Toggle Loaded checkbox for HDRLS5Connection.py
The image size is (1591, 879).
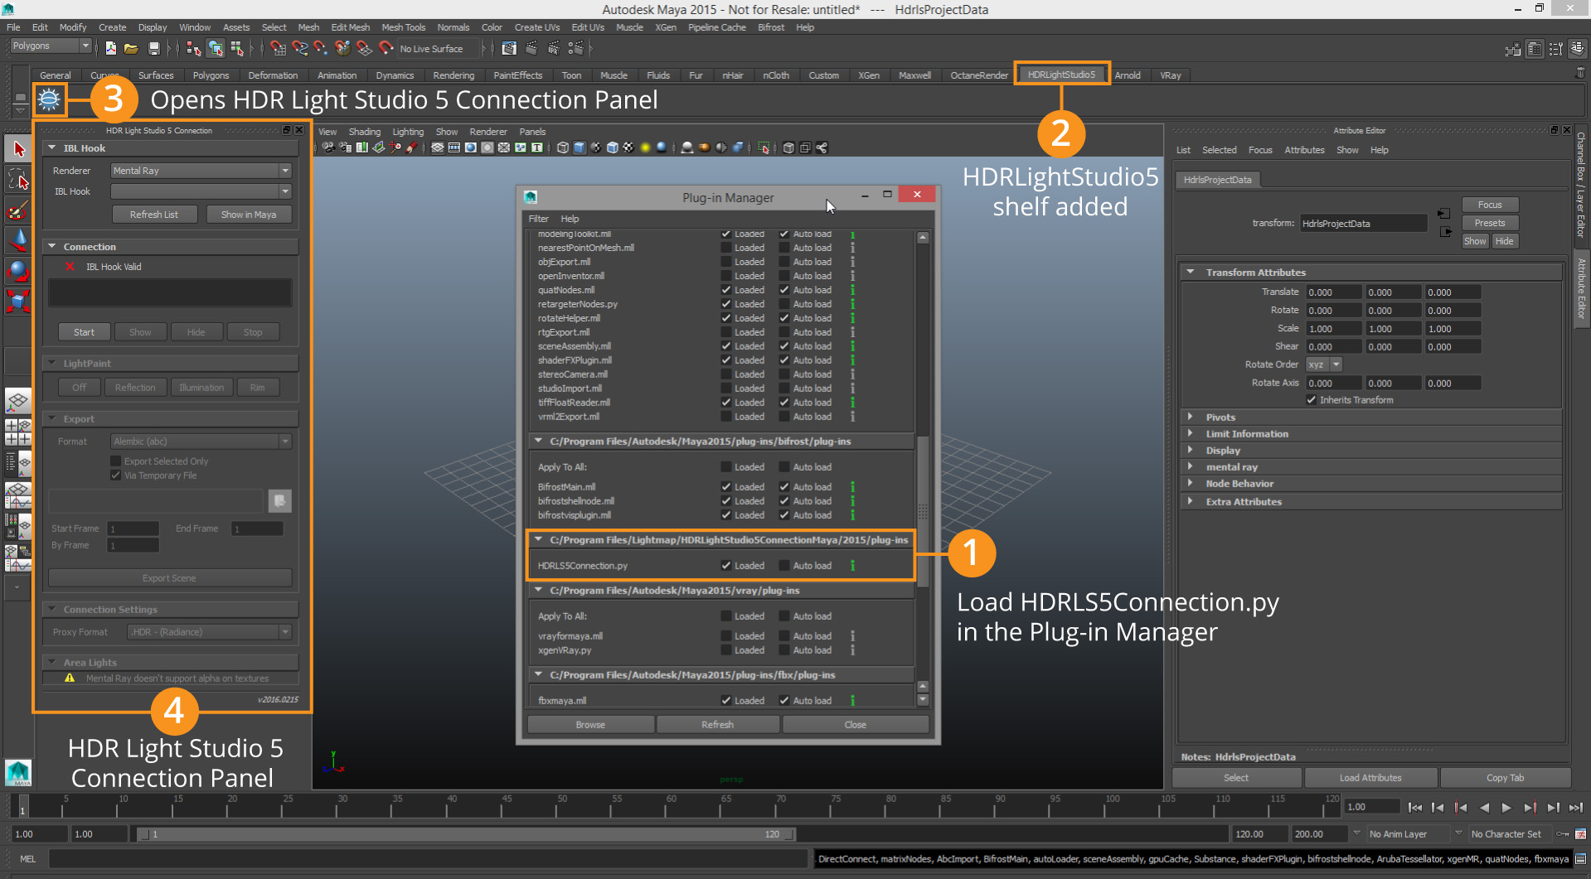(726, 566)
